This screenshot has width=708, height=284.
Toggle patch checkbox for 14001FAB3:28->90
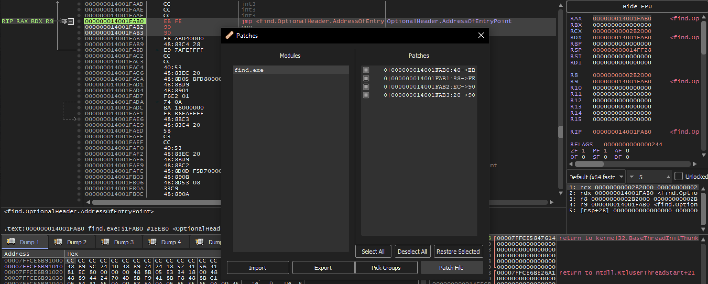(x=366, y=95)
